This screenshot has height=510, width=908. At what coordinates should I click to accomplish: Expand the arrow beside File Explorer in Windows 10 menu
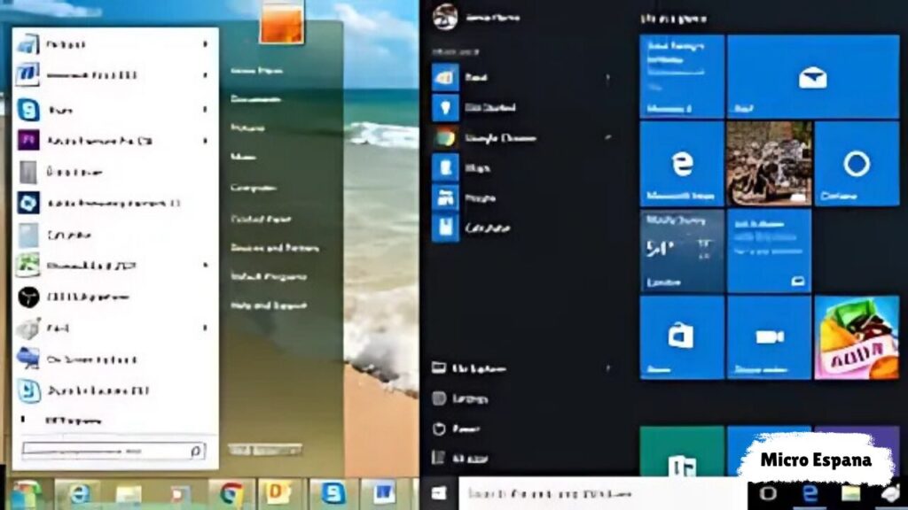(x=607, y=367)
